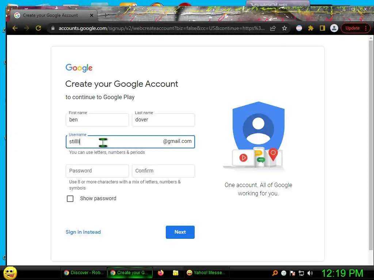Maximize the Chrome window
This screenshot has width=374, height=280.
click(353, 9)
